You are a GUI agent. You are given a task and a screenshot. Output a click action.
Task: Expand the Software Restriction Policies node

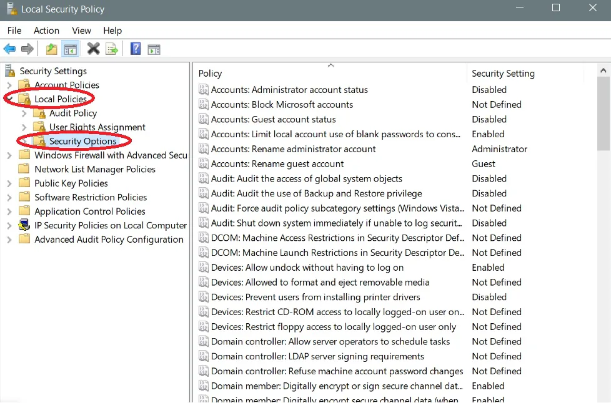click(x=9, y=197)
